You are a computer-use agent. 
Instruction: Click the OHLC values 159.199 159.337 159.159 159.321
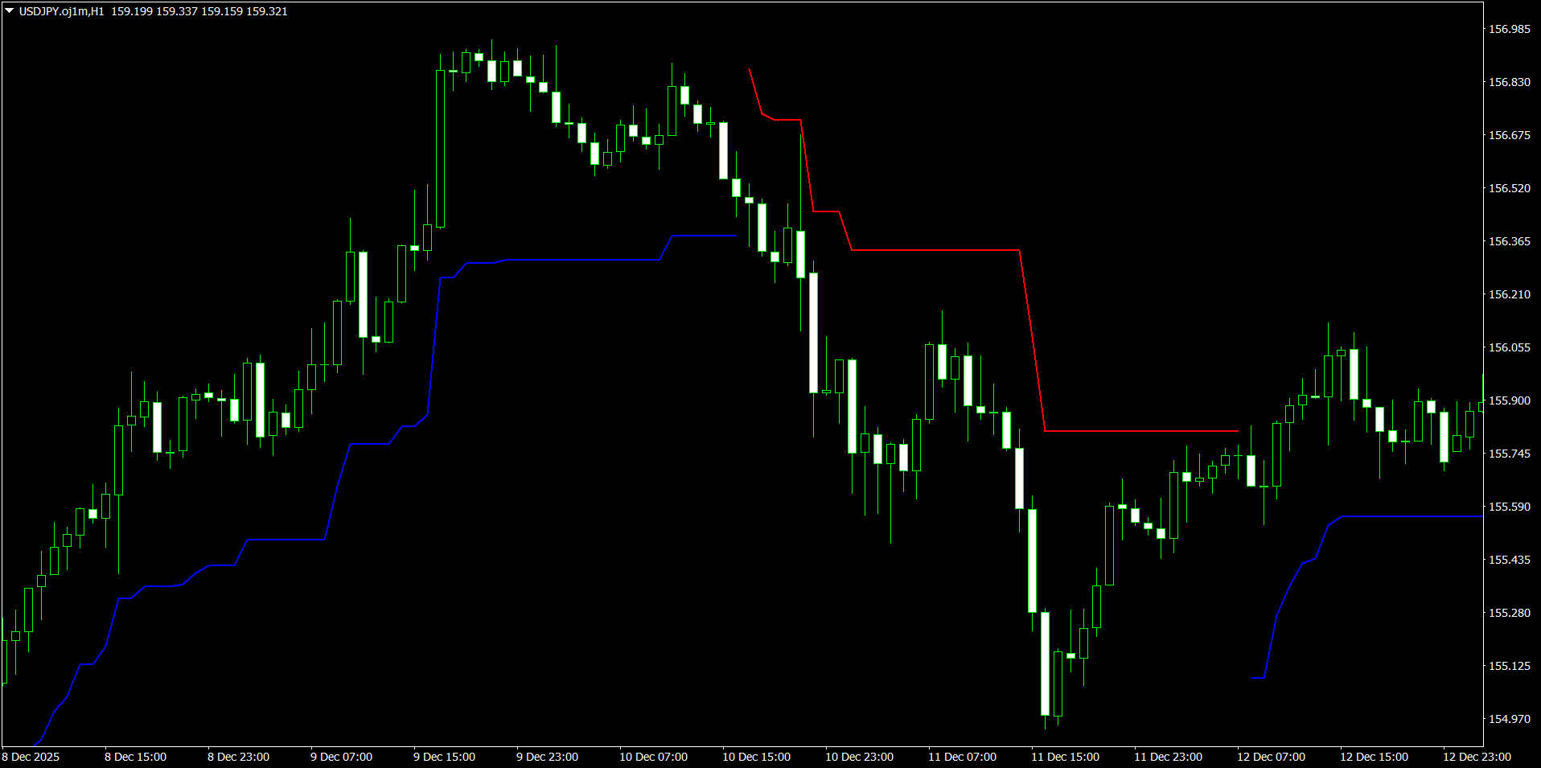click(x=199, y=11)
